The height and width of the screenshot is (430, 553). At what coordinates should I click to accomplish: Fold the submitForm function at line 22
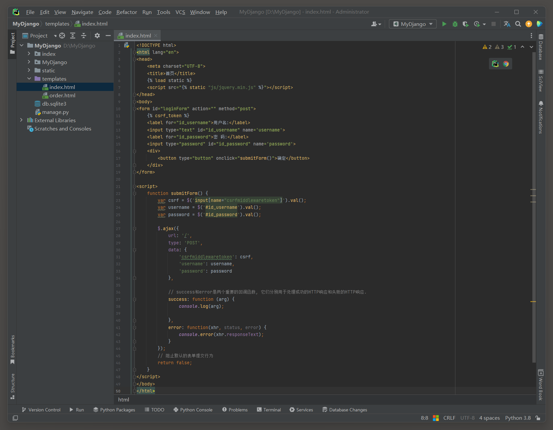pyautogui.click(x=134, y=193)
